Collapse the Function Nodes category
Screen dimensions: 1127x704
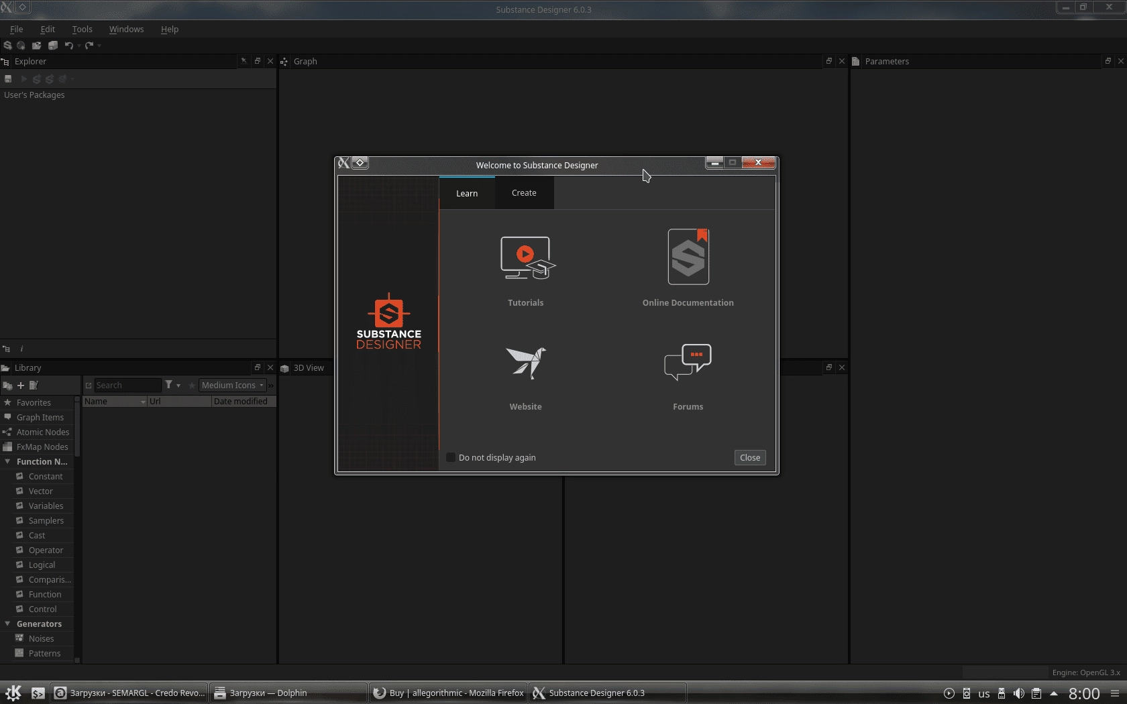(7, 461)
